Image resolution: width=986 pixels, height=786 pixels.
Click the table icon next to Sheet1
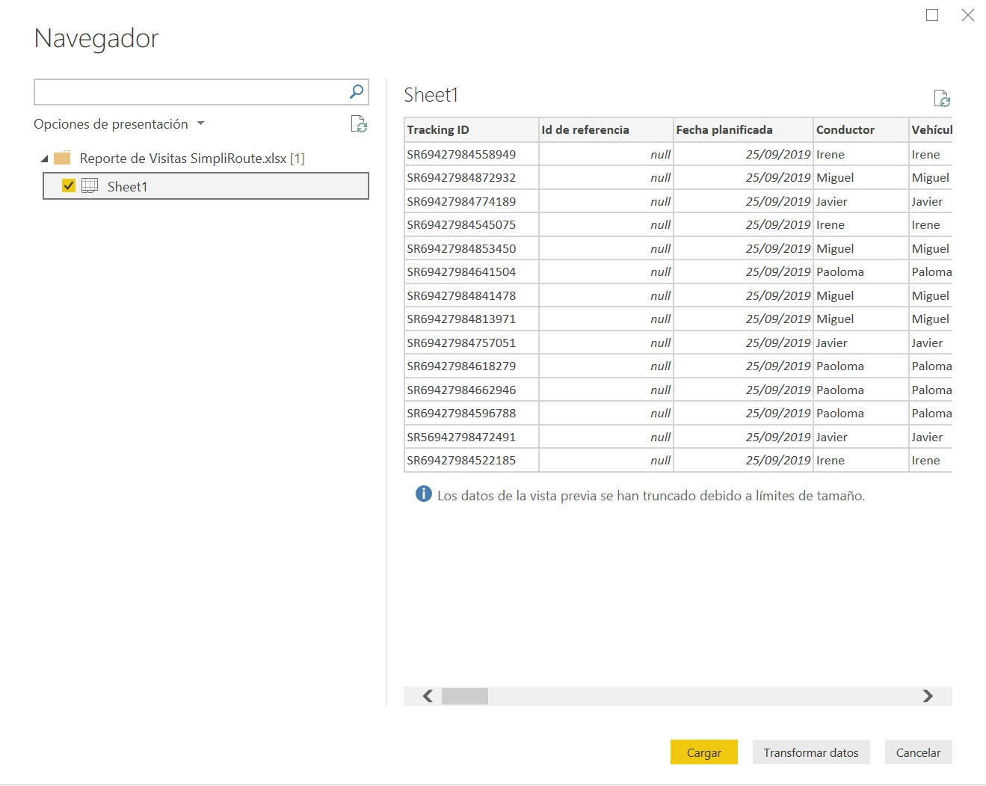[x=90, y=185]
